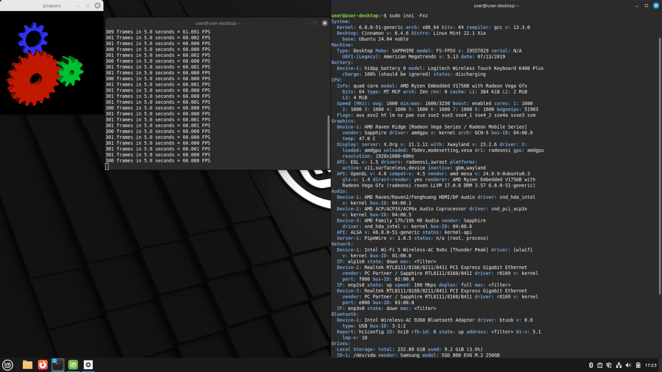Screen dimensions: 662x372
Task: Open the wired network tray icon
Action: (x=619, y=365)
